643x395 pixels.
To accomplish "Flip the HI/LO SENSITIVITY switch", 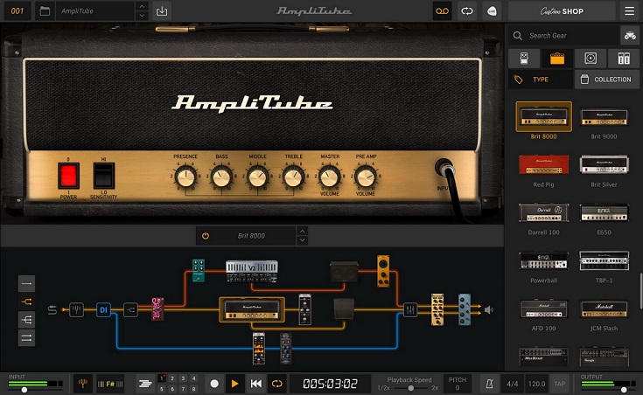I will tap(104, 176).
